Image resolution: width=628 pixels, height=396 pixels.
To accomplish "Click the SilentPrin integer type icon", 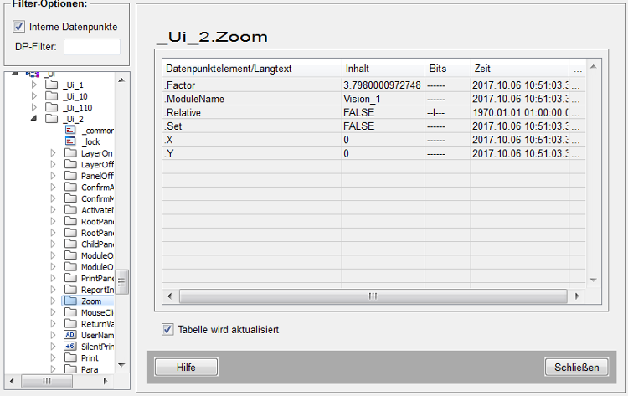I will pyautogui.click(x=70, y=346).
